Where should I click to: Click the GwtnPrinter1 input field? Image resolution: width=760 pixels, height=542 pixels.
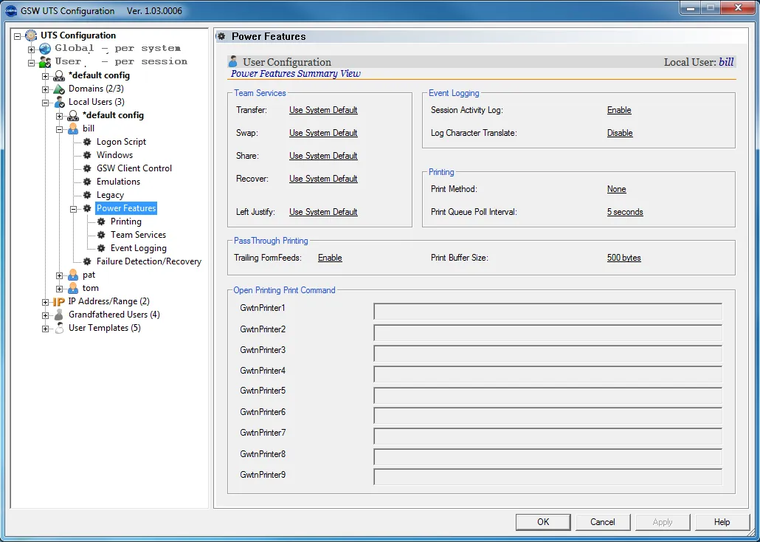click(547, 311)
